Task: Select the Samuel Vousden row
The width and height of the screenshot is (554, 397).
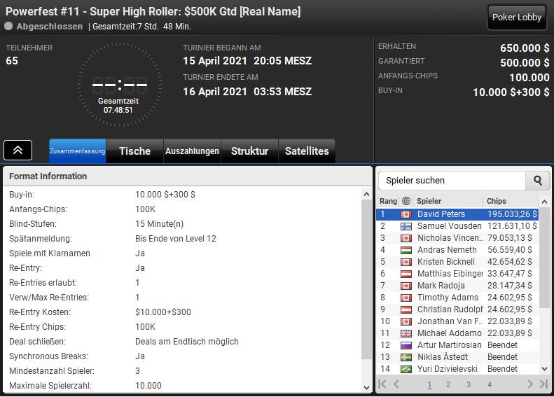Action: [x=457, y=226]
